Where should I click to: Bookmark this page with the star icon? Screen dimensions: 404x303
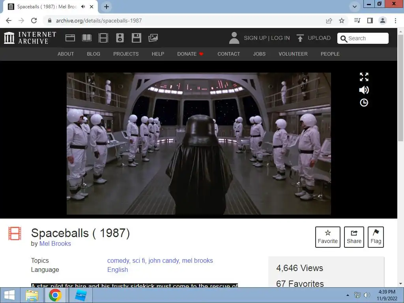coord(342,21)
